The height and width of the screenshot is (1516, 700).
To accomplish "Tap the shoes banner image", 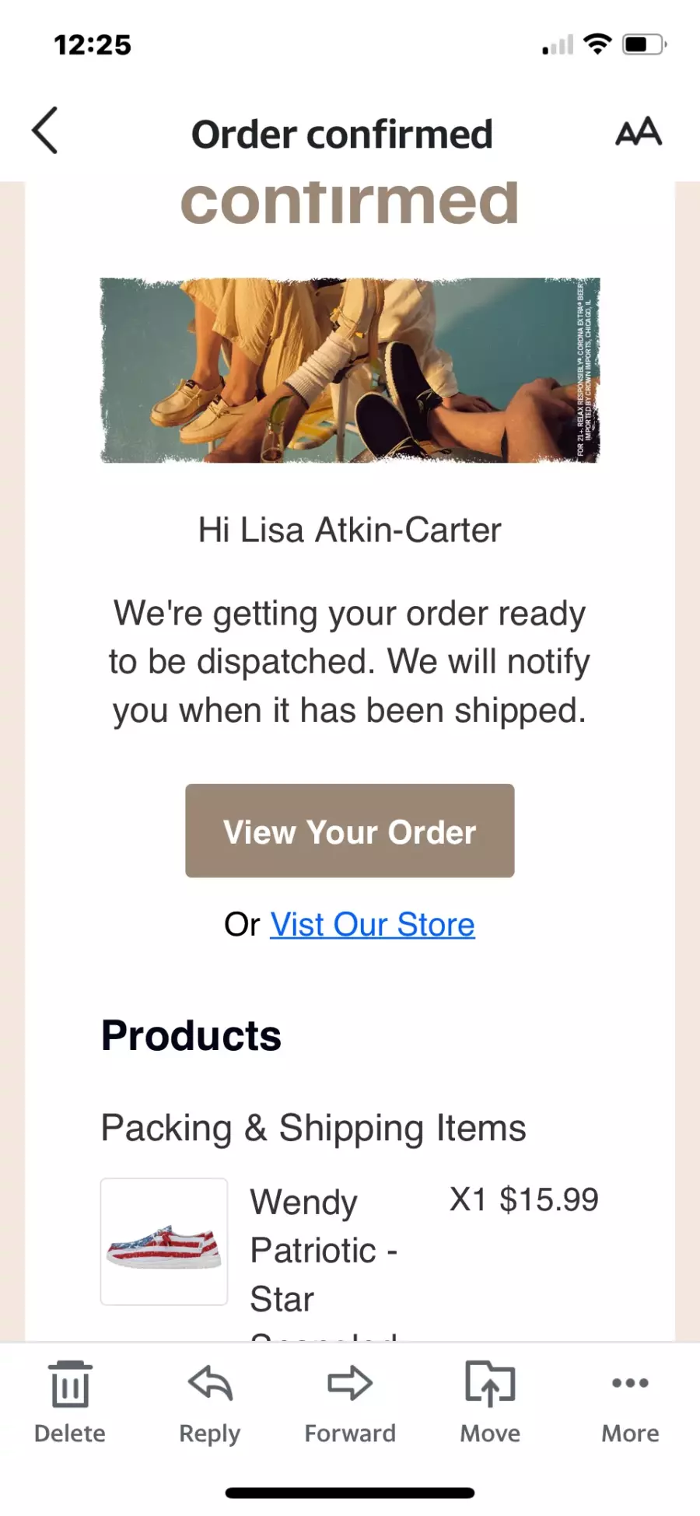I will [350, 370].
